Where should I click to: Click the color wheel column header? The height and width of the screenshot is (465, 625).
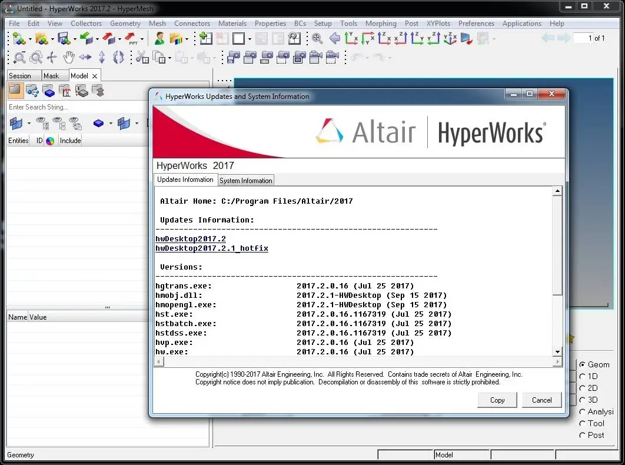[50, 141]
